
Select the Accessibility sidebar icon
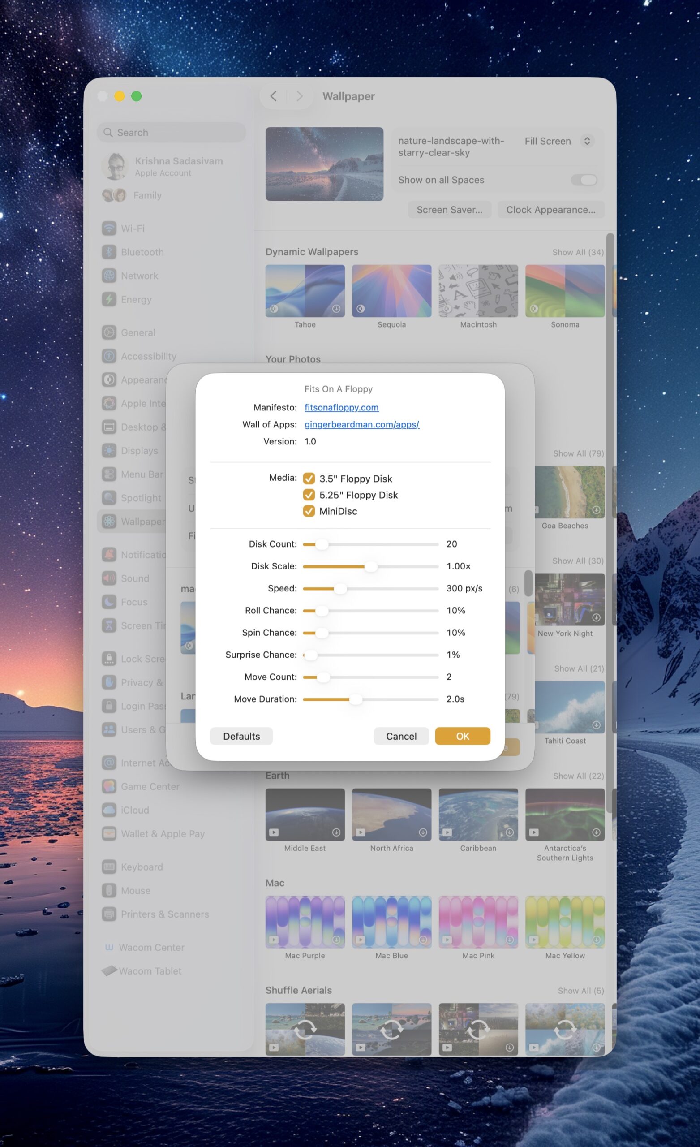point(109,356)
